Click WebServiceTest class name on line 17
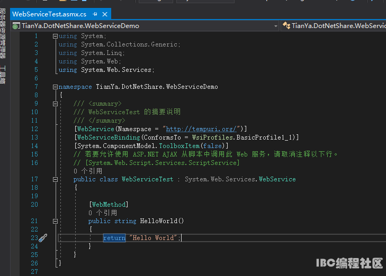This screenshot has width=386, height=276. pyautogui.click(x=147, y=179)
